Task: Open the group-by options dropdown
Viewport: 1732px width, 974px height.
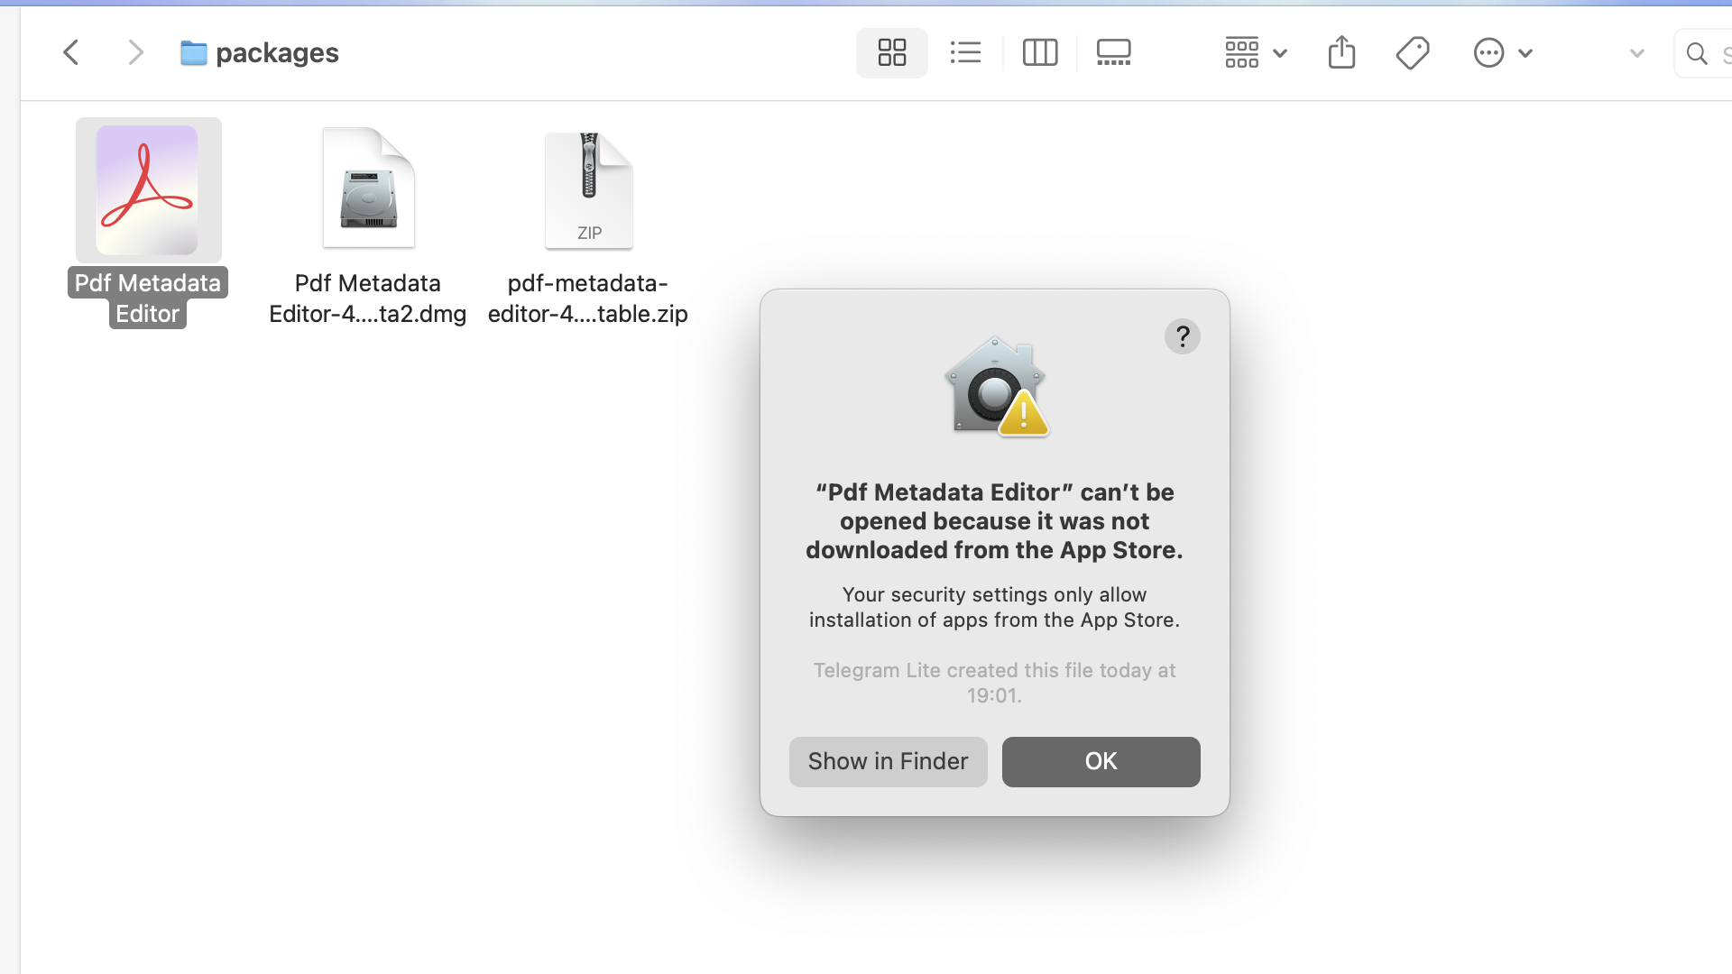Action: click(1255, 52)
